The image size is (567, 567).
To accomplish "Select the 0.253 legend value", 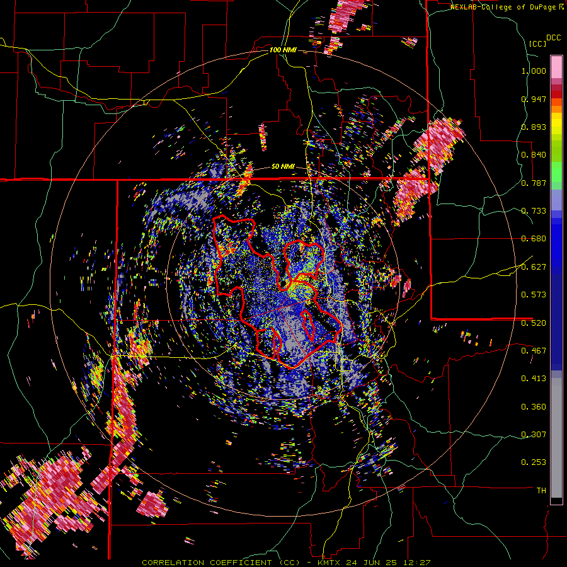I will (x=534, y=462).
